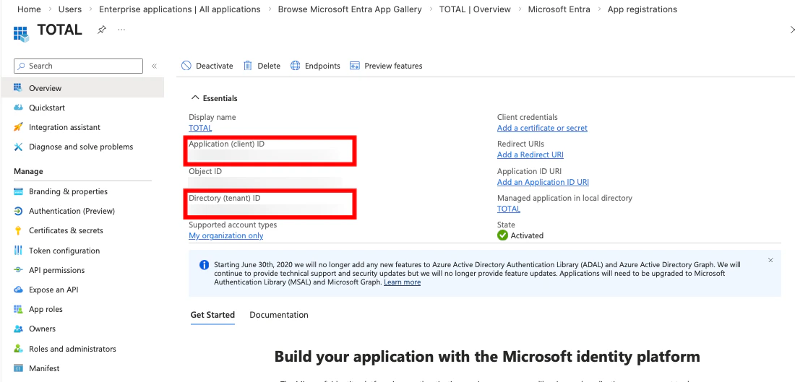
Task: Click the Token configuration icon
Action: click(x=18, y=251)
